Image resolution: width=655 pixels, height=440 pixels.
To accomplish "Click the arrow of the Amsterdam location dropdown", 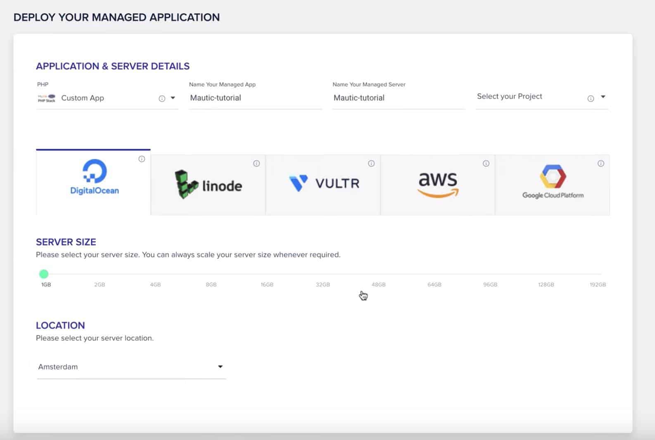I will pos(220,366).
